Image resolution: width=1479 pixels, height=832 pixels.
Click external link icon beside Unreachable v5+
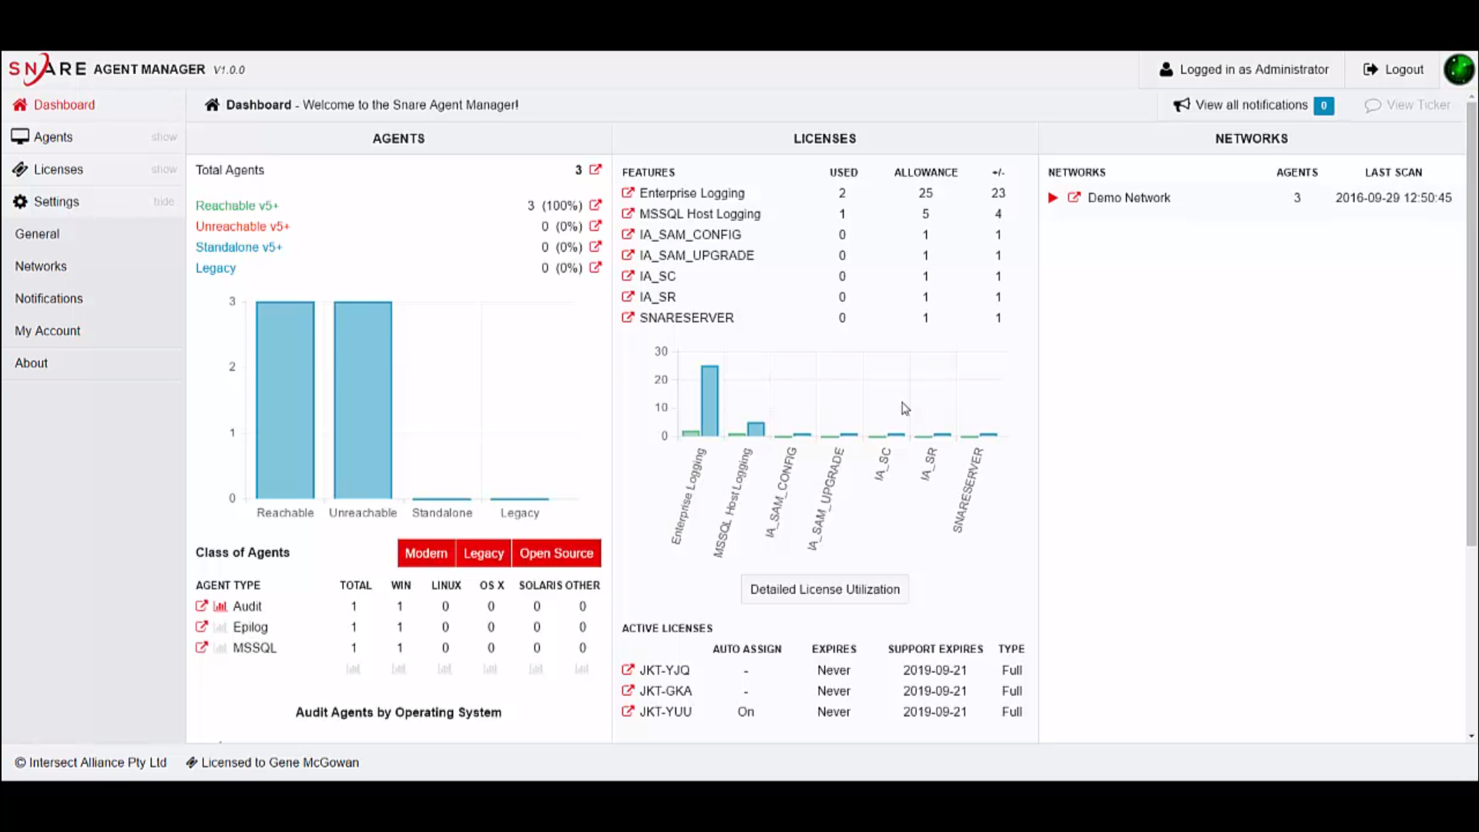click(x=595, y=226)
